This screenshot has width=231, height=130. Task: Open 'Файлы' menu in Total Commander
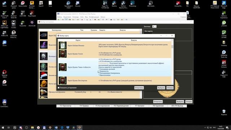coord(60,17)
